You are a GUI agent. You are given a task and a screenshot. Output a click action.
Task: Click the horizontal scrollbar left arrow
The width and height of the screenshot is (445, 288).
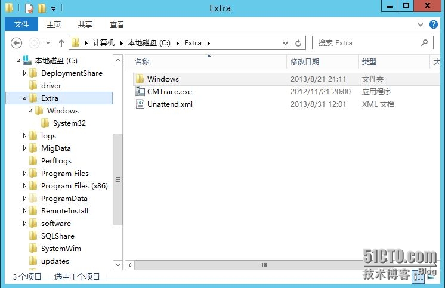[x=129, y=265]
